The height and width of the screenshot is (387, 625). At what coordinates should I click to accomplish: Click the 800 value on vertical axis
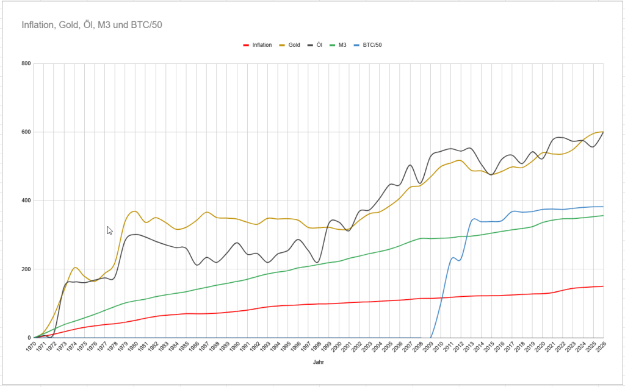pyautogui.click(x=25, y=63)
